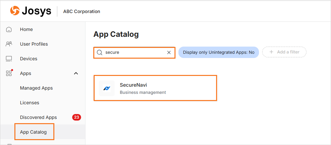331x145 pixels.
Task: Collapse the Apps section chevron
Action: (x=76, y=73)
